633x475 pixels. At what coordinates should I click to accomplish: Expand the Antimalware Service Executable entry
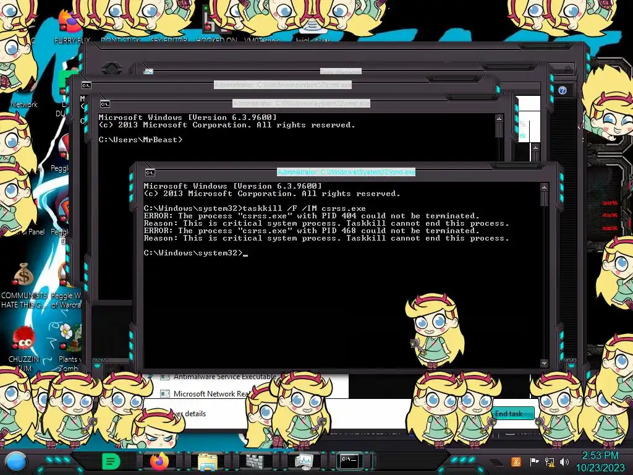[x=151, y=377]
